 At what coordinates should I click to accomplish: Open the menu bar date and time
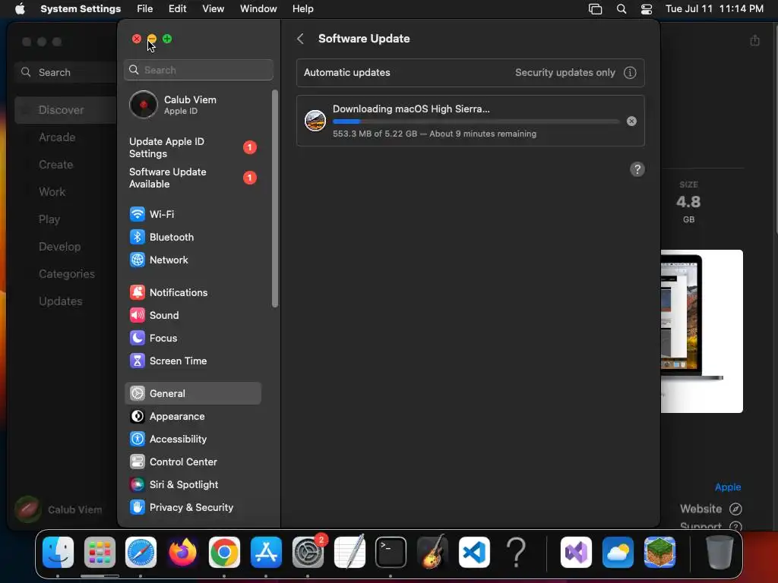coord(714,9)
